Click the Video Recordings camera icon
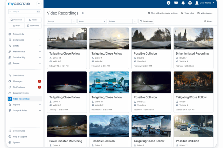The height and width of the screenshot is (148, 223). click(x=10, y=99)
